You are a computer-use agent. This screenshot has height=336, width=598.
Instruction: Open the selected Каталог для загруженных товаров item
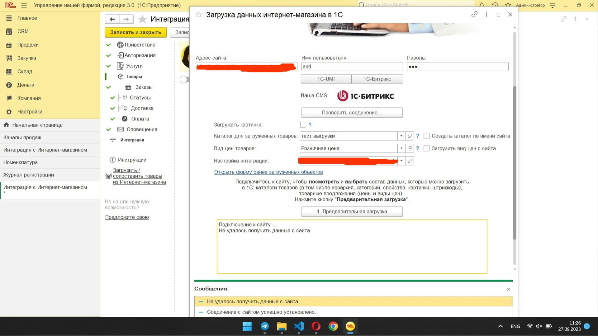[x=410, y=136]
